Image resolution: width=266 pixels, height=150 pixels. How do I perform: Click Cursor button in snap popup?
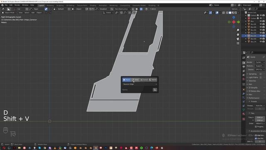pyautogui.click(x=144, y=80)
